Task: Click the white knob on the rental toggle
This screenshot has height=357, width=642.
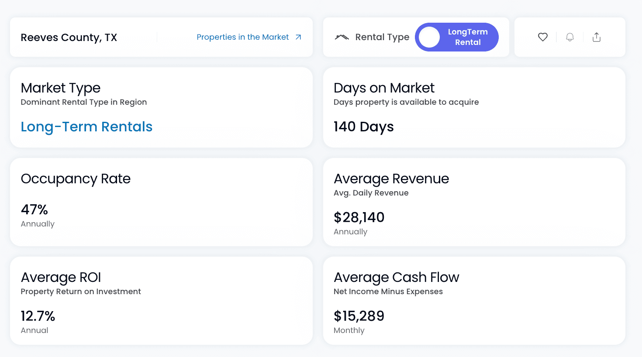Action: point(429,37)
